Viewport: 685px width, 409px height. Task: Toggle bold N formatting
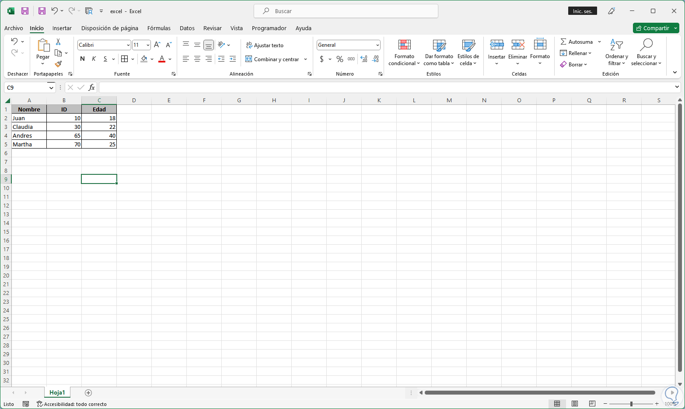(x=82, y=59)
